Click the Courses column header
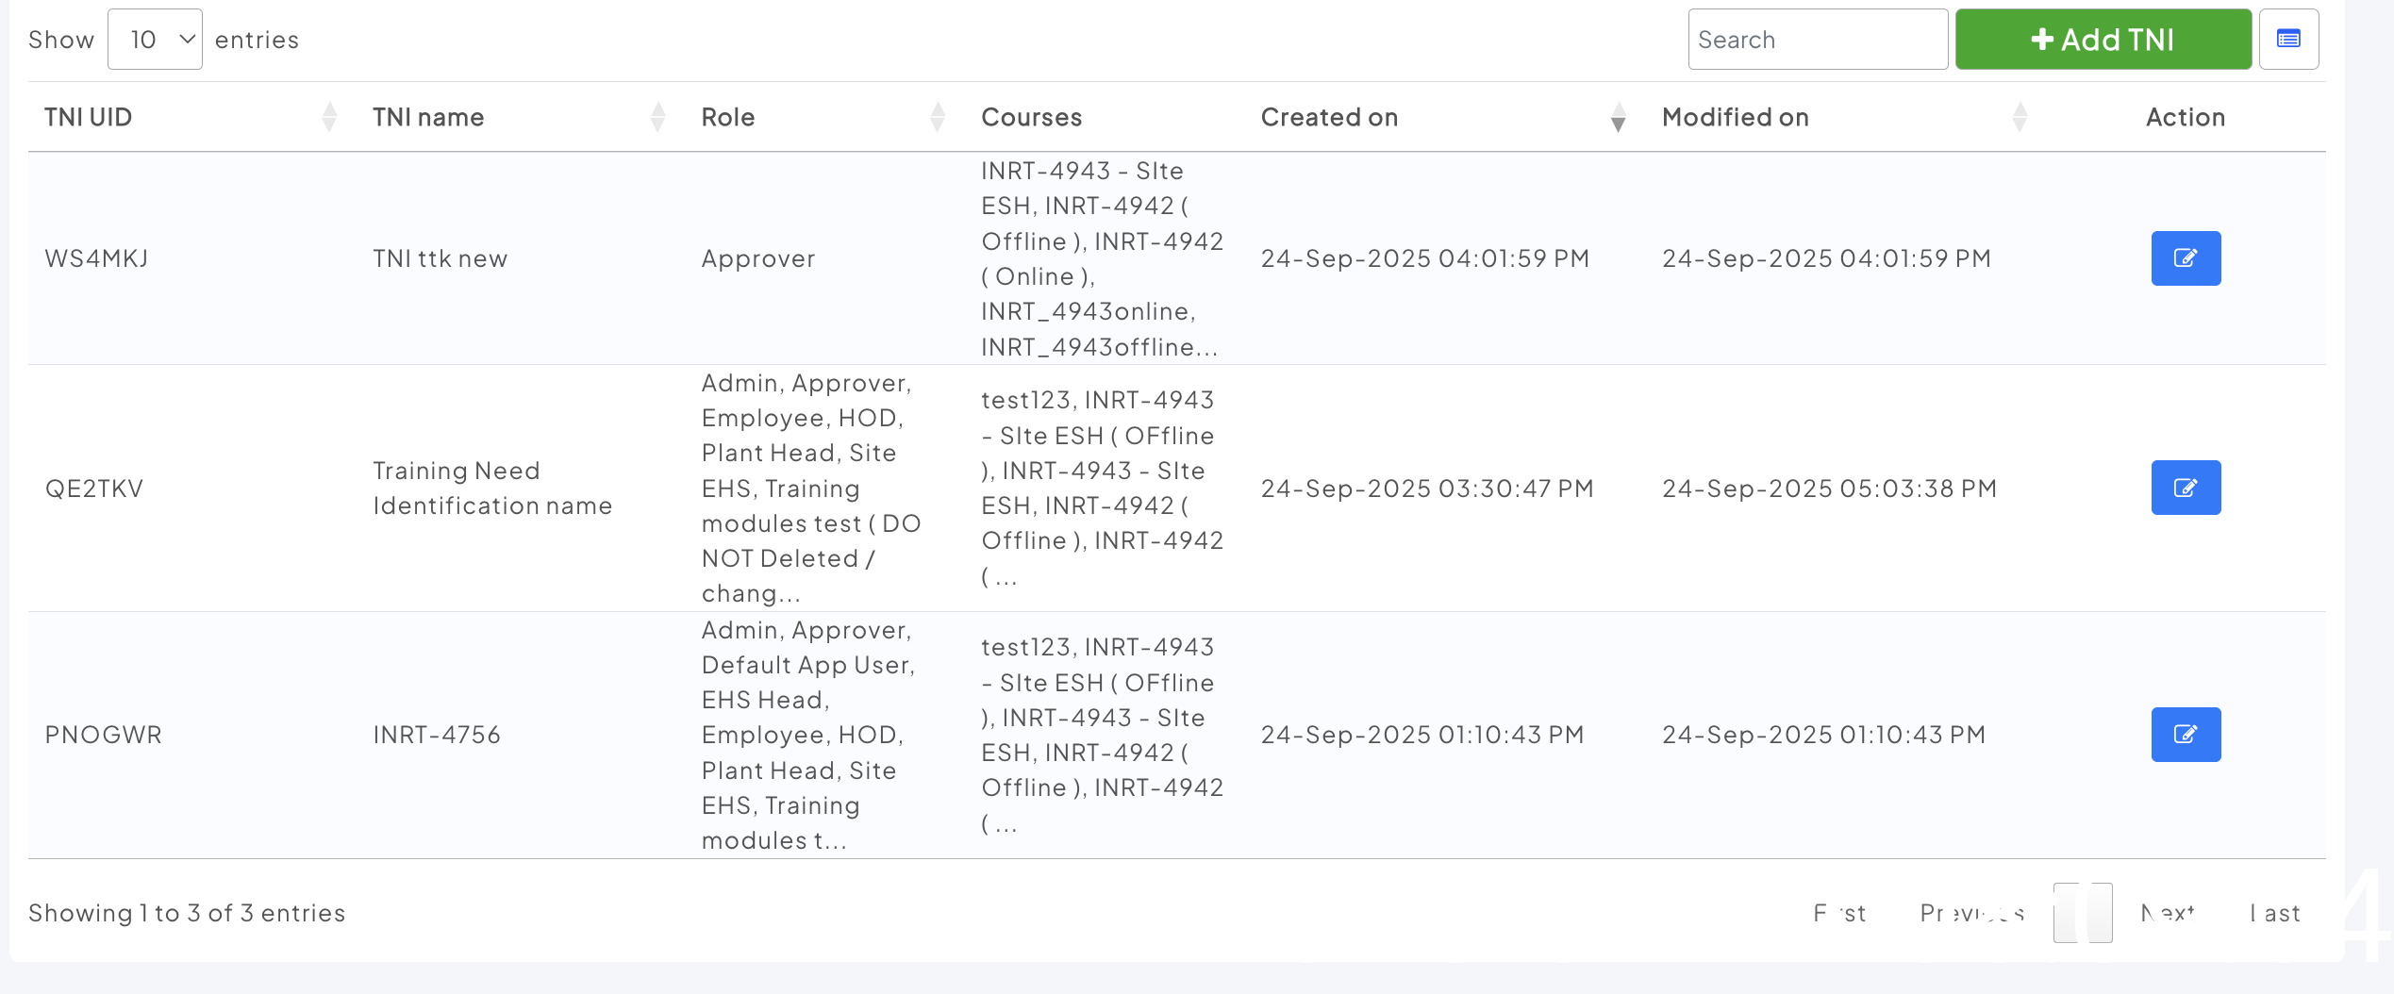This screenshot has width=2394, height=994. pyautogui.click(x=1032, y=117)
